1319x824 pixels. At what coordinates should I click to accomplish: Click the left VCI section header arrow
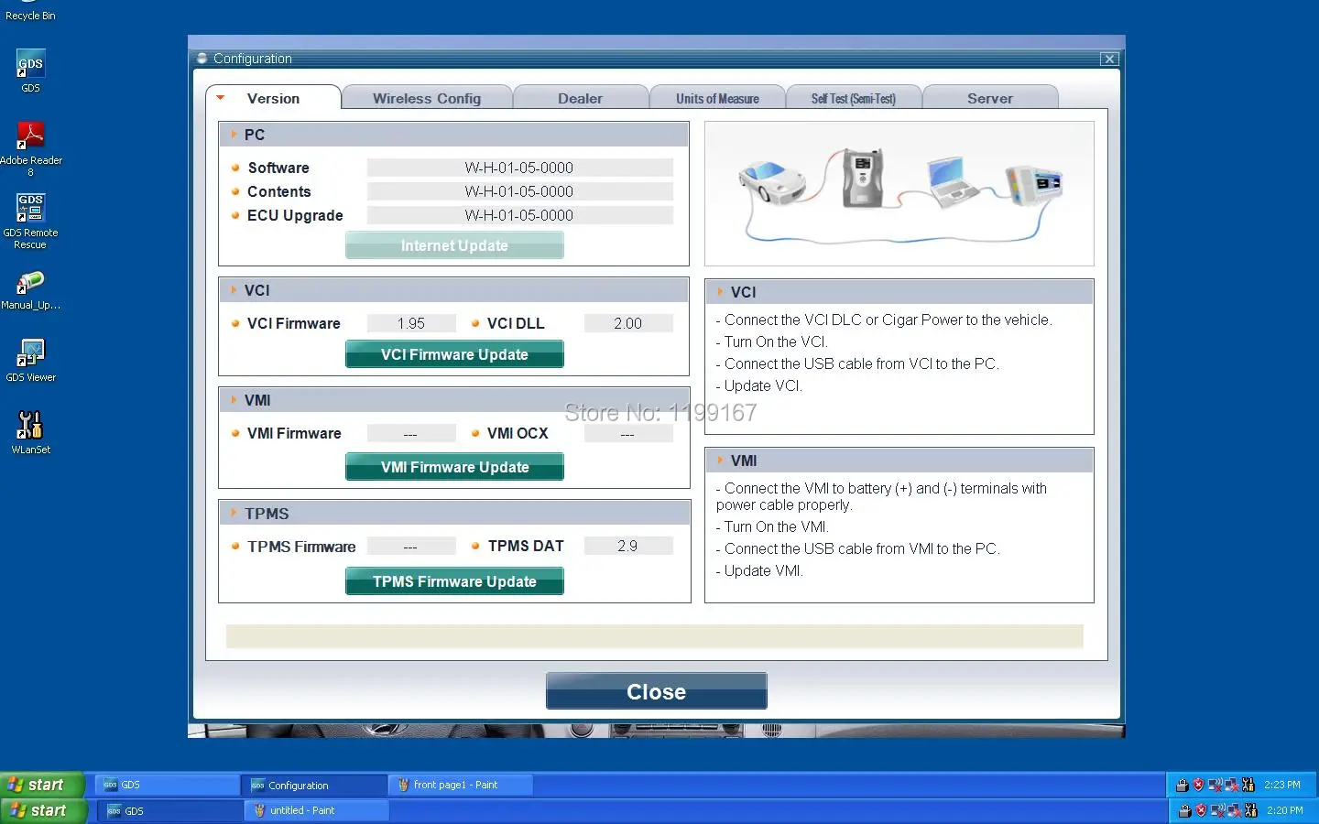pos(234,290)
